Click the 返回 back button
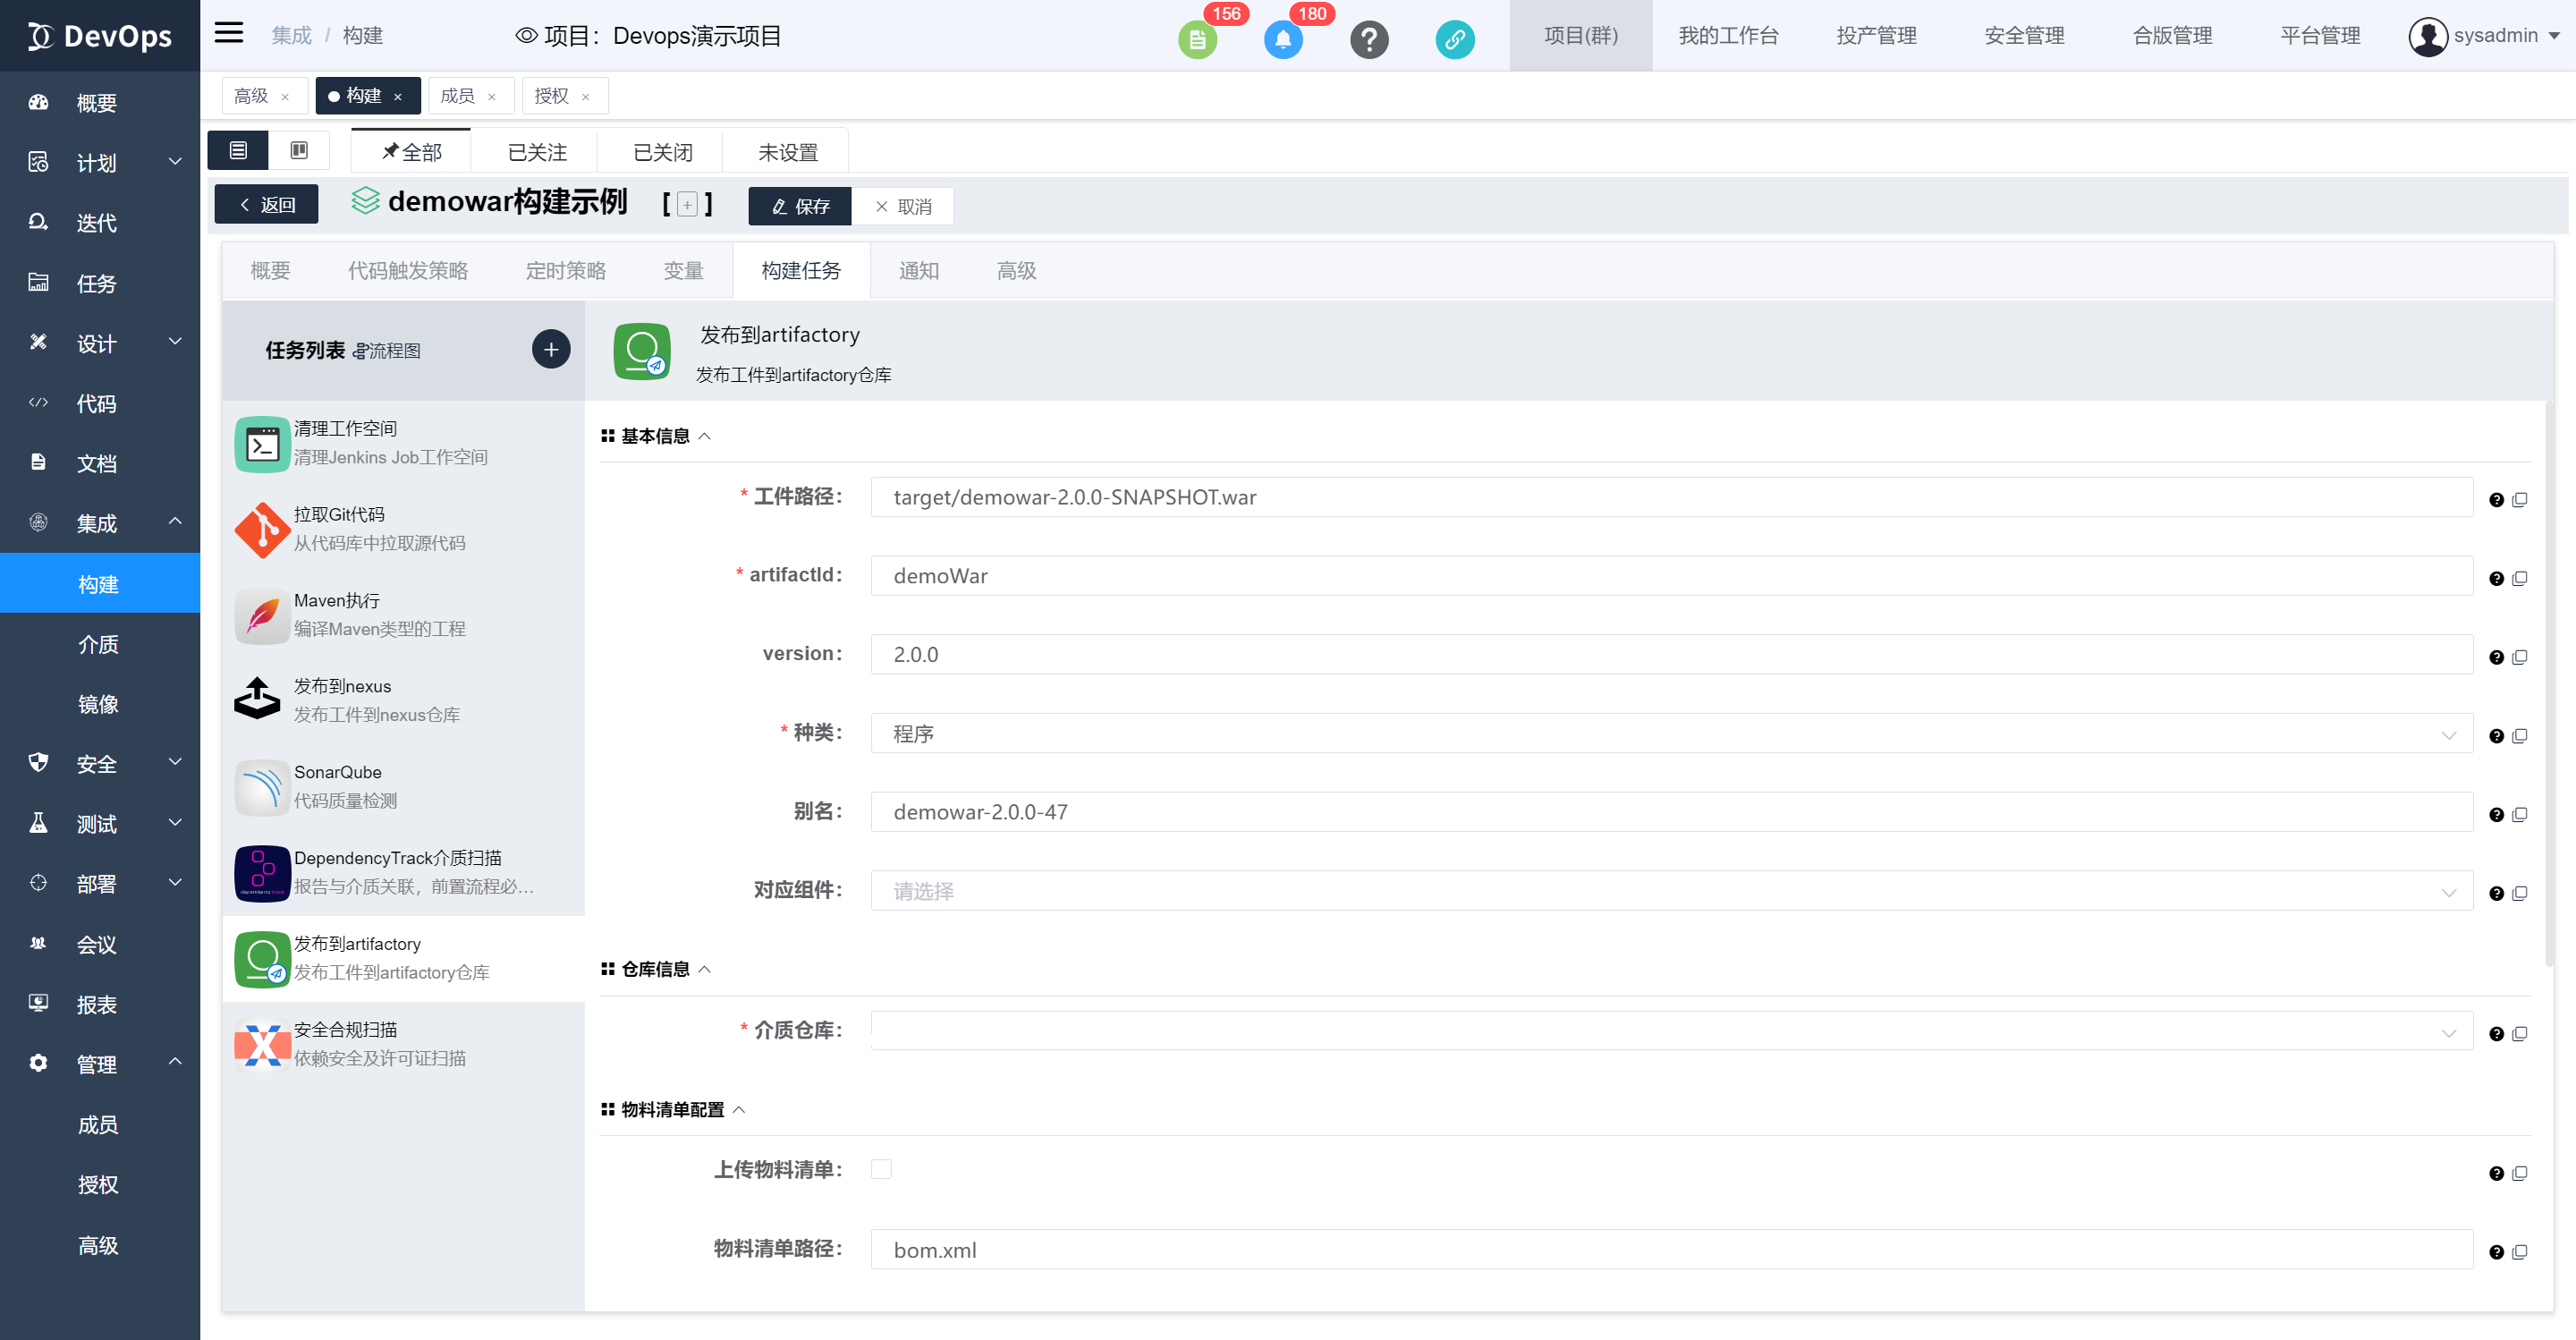2576x1340 pixels. click(266, 205)
